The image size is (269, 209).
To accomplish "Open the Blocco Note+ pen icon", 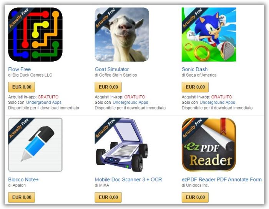I will (x=35, y=145).
